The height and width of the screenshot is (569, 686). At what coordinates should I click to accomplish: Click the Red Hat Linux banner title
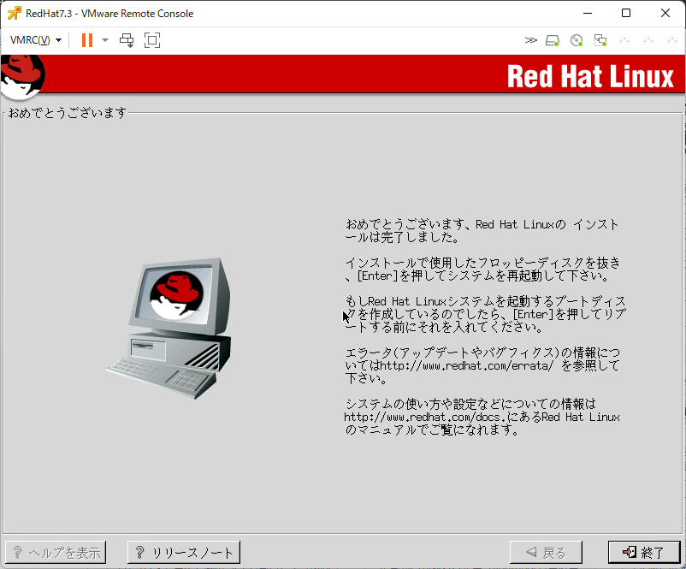(x=590, y=77)
